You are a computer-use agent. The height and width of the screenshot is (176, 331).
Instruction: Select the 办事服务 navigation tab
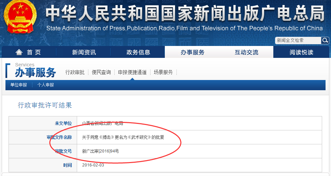click(192, 52)
